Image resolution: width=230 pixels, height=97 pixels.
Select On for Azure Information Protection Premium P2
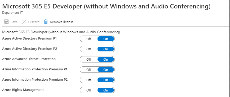106,80
